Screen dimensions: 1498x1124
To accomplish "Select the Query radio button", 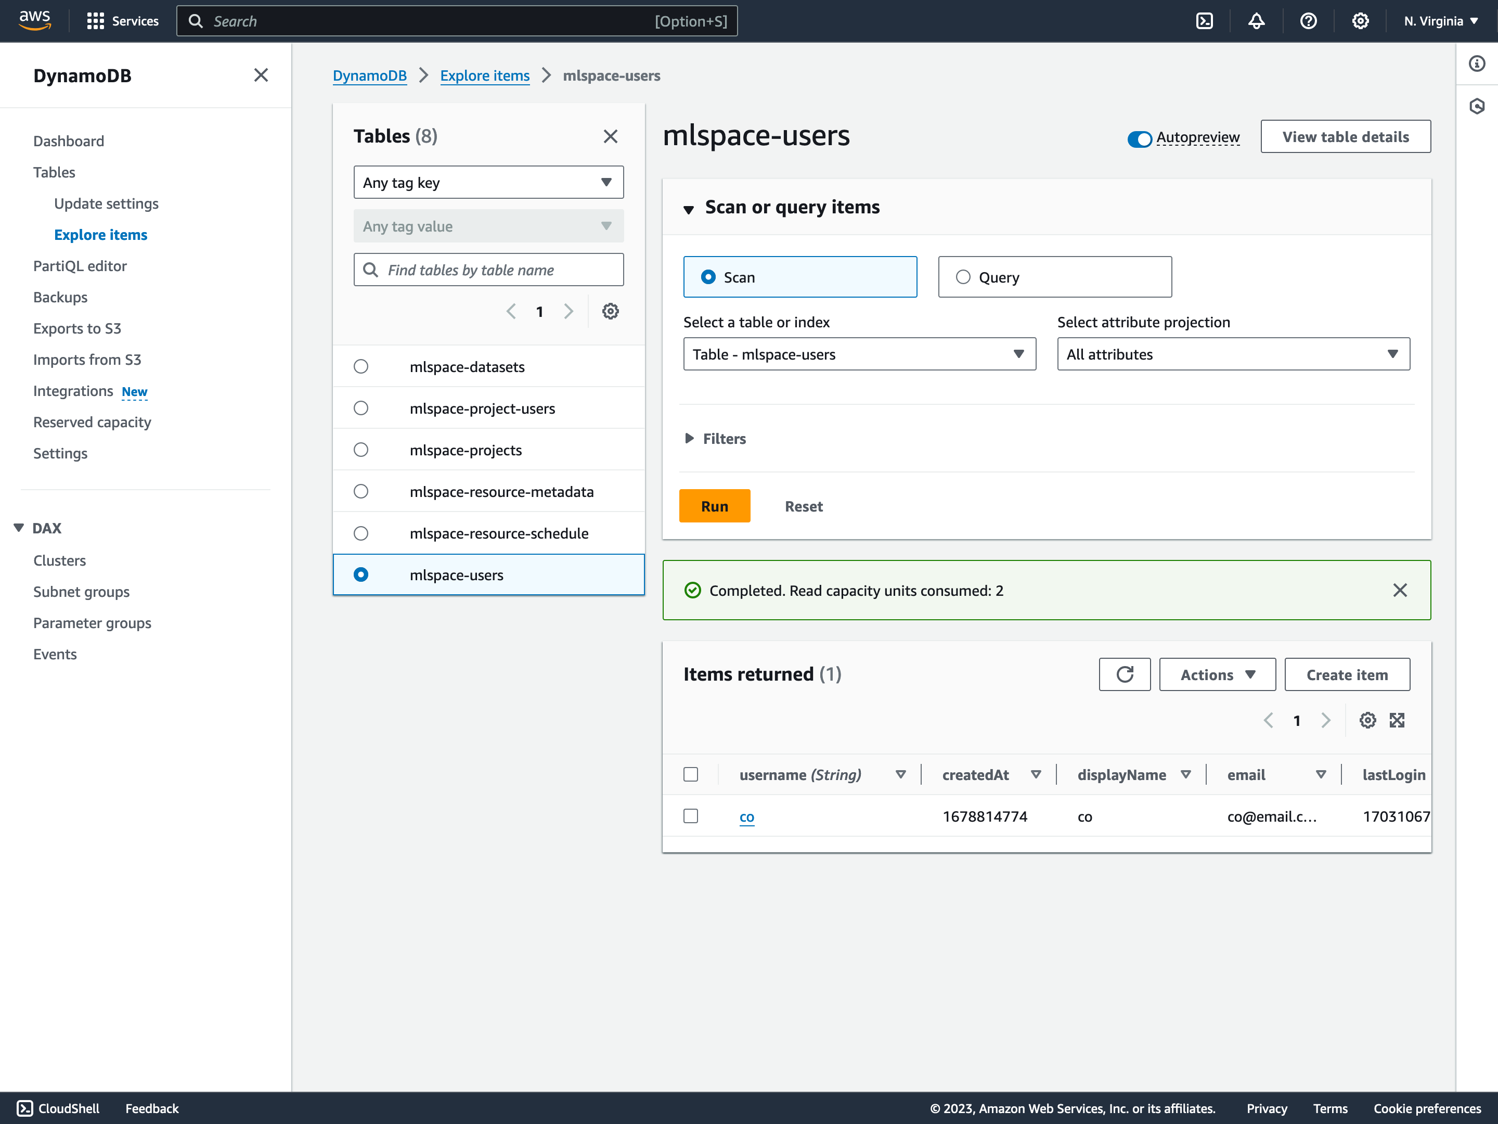I will coord(962,277).
